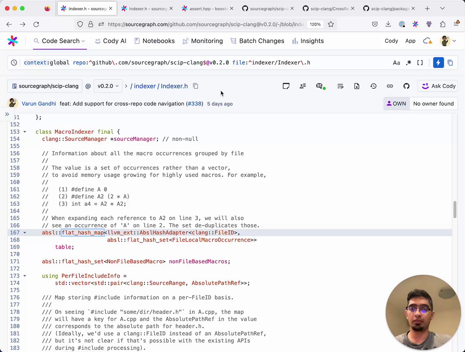The image size is (465, 352).
Task: Click the site security padlock icon
Action: 90,24
